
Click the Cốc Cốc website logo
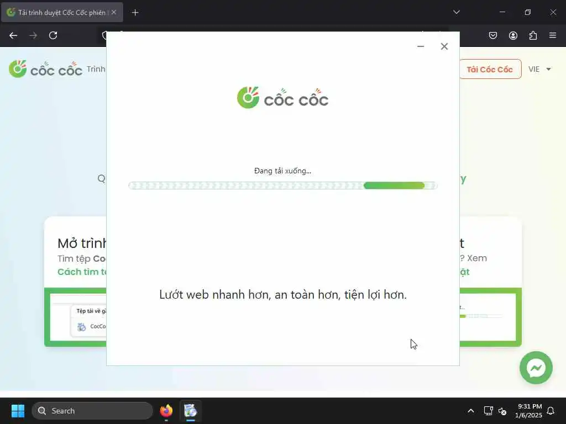[45, 69]
